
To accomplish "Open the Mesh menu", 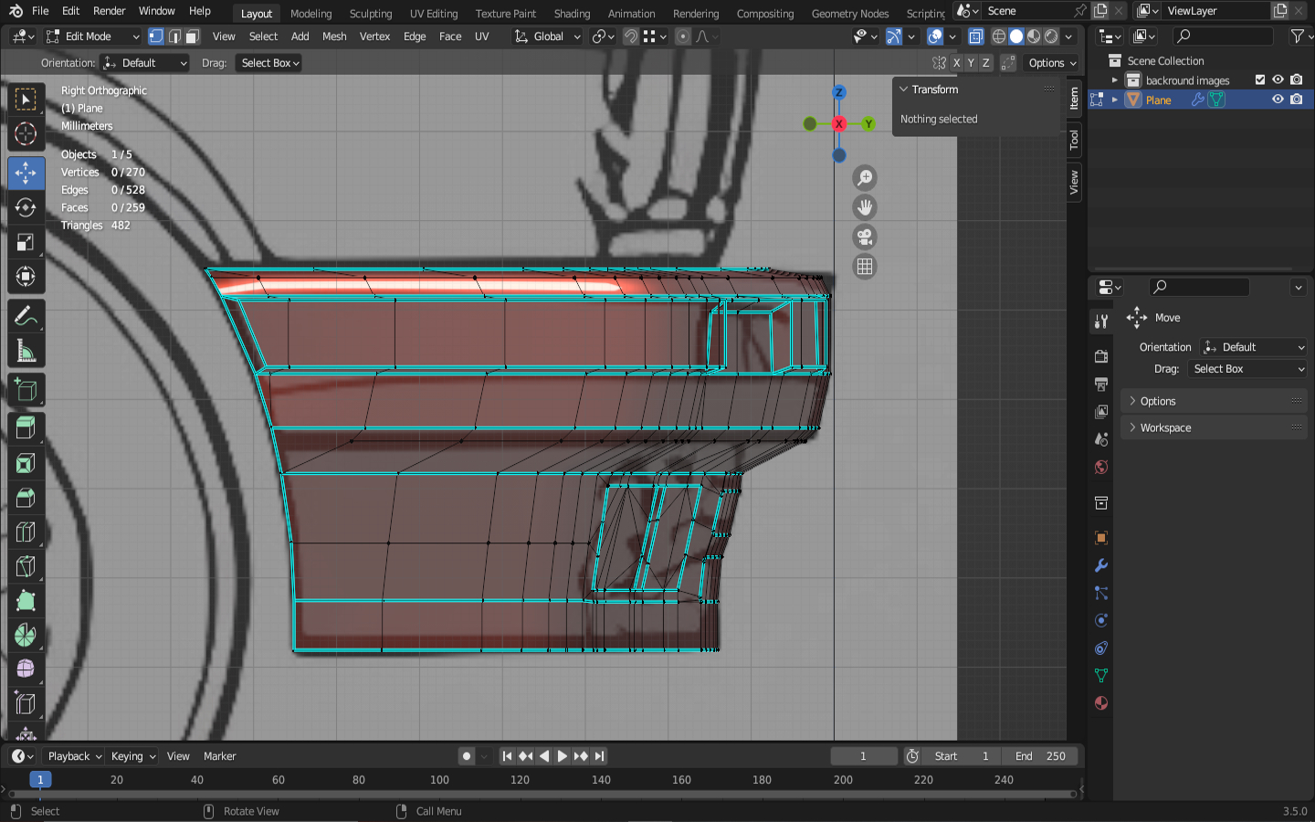I will click(x=334, y=37).
